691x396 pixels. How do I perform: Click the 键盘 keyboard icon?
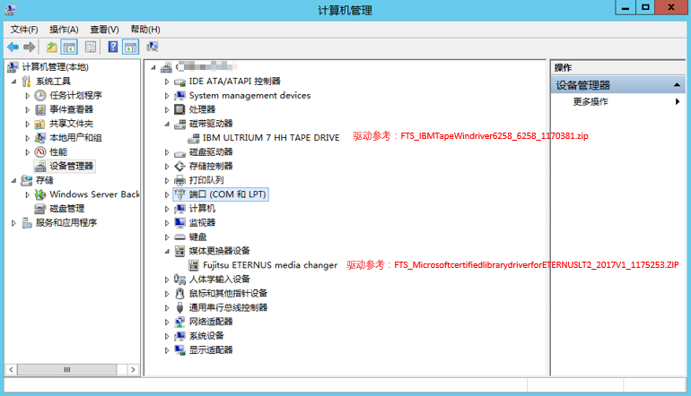(179, 237)
